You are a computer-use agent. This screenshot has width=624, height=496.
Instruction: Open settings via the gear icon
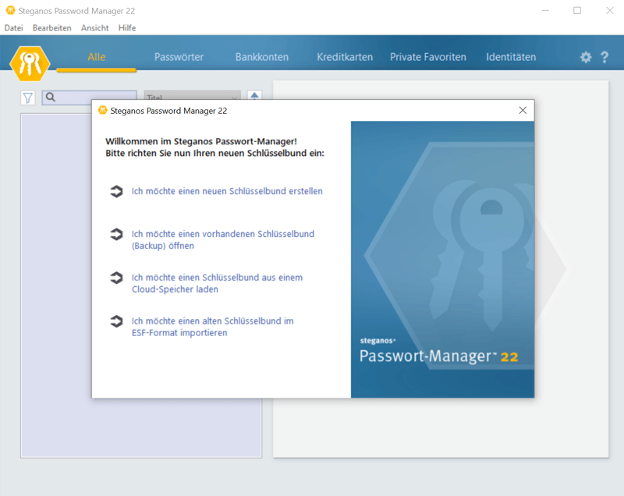pyautogui.click(x=585, y=57)
